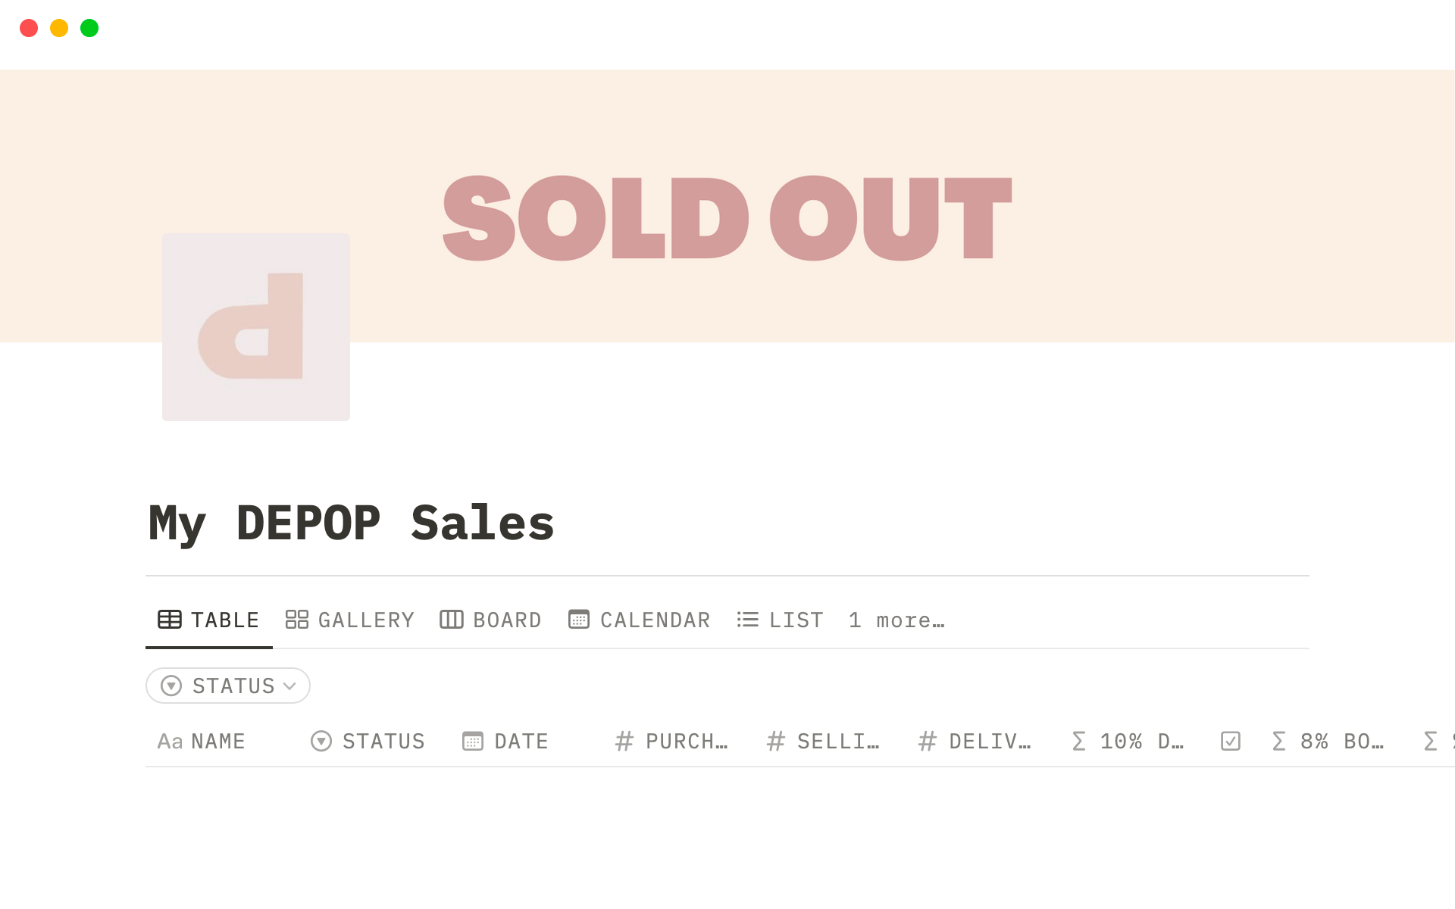Click the STATUS filter chevron arrow
Viewport: 1455px width, 909px height.
289,686
